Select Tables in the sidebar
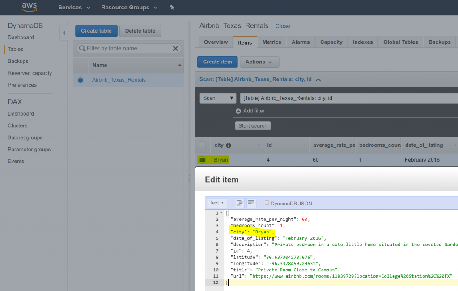The height and width of the screenshot is (291, 458). (x=16, y=49)
